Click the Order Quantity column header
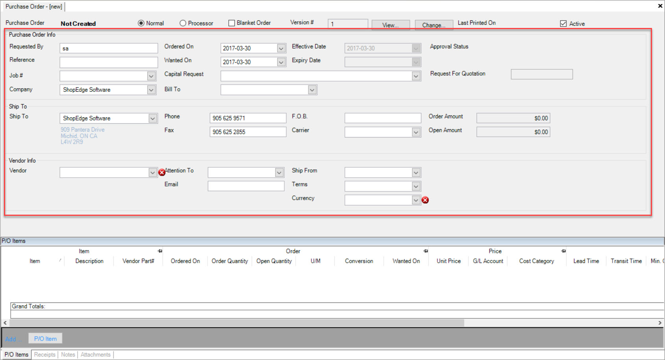The image size is (665, 360). point(230,261)
